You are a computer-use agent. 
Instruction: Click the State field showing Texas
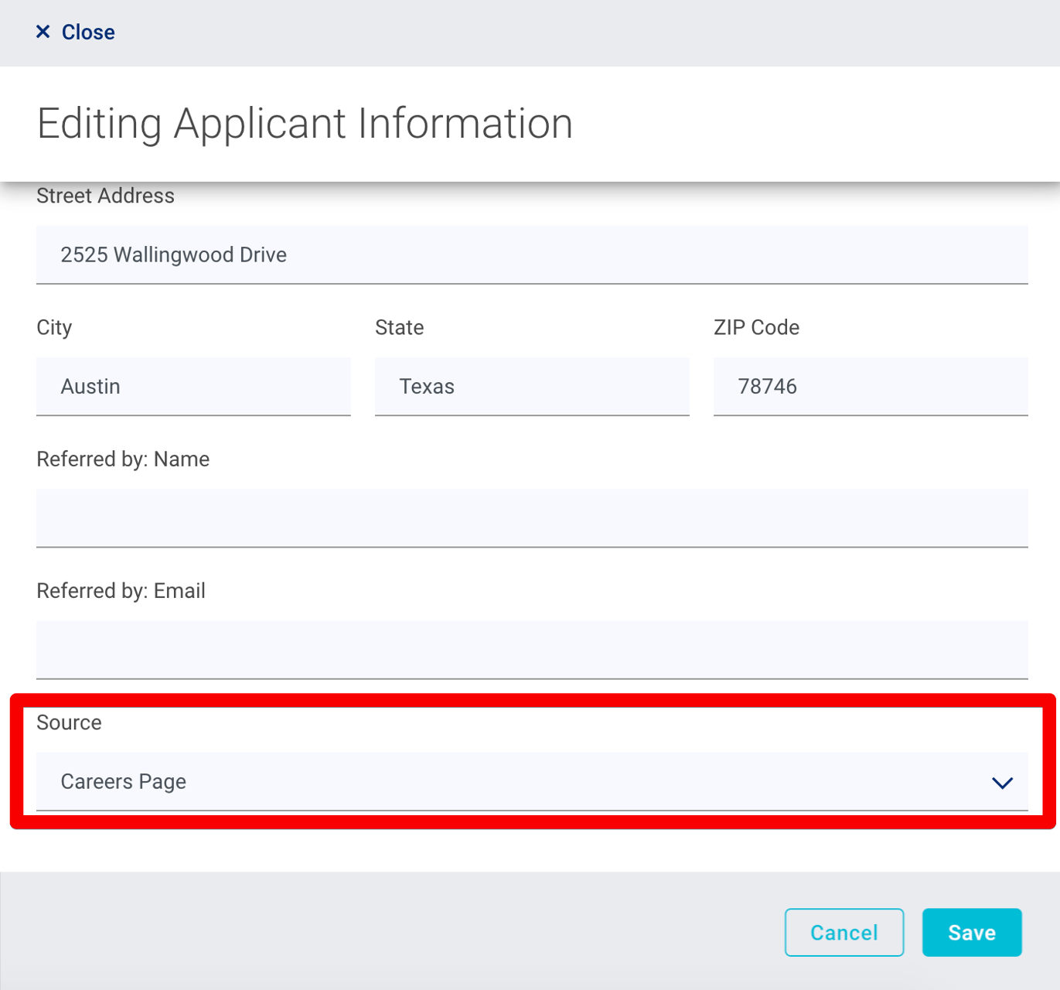tap(531, 387)
